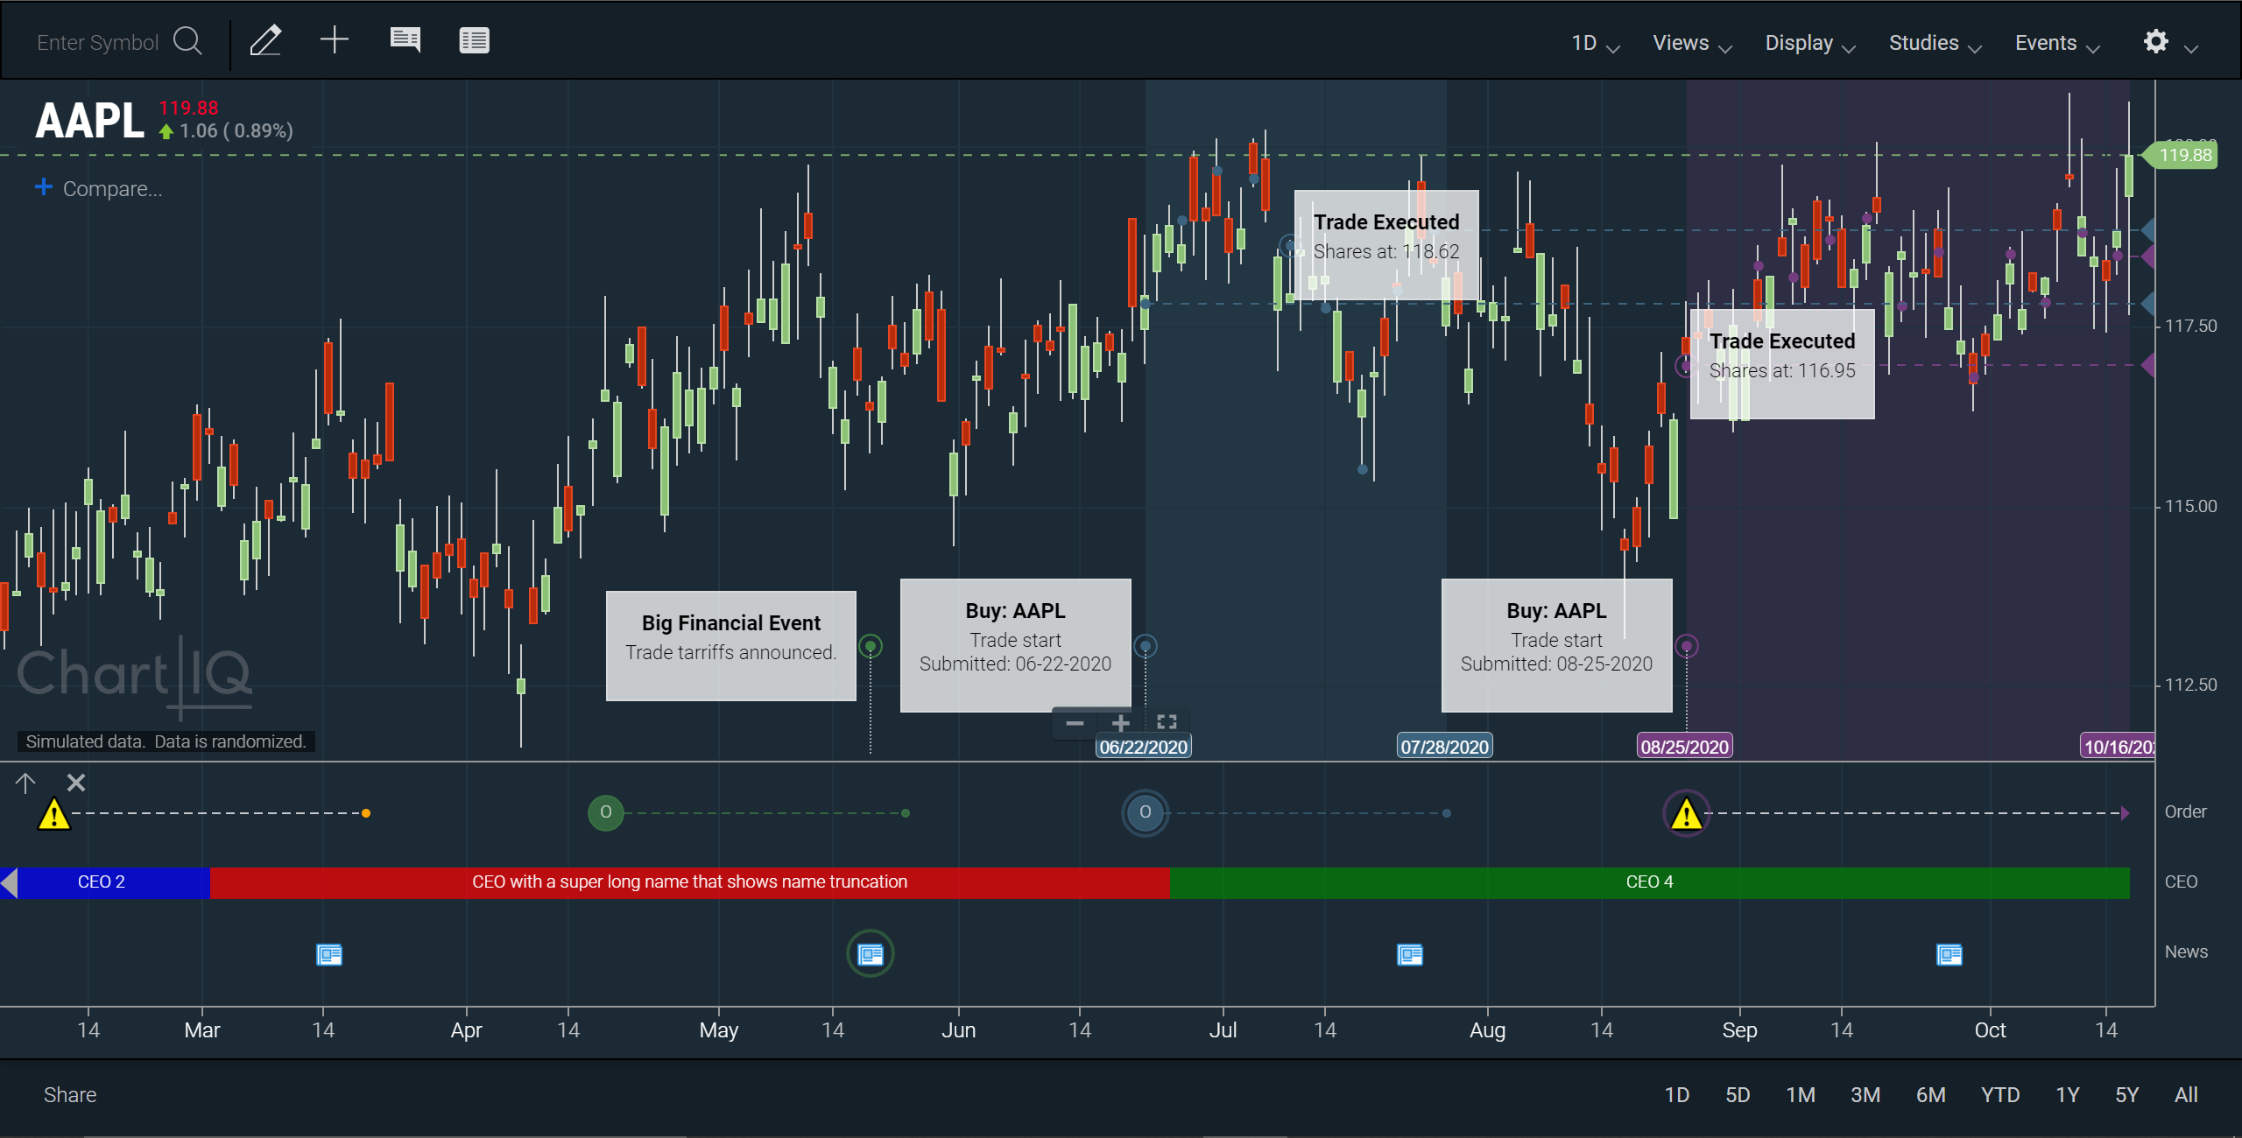Click the red long-name CEO bar

point(689,882)
